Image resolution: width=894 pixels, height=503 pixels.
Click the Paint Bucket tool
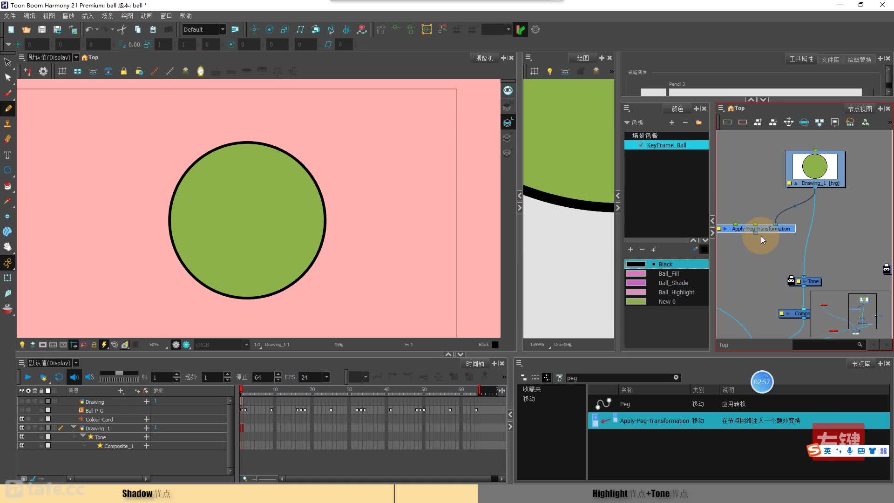pyautogui.click(x=7, y=185)
